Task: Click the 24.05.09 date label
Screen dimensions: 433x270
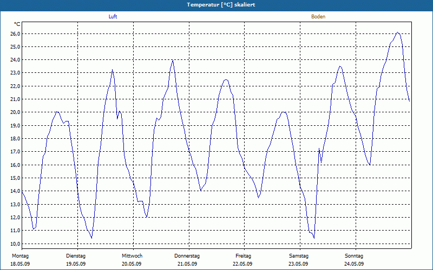Action: (x=354, y=264)
